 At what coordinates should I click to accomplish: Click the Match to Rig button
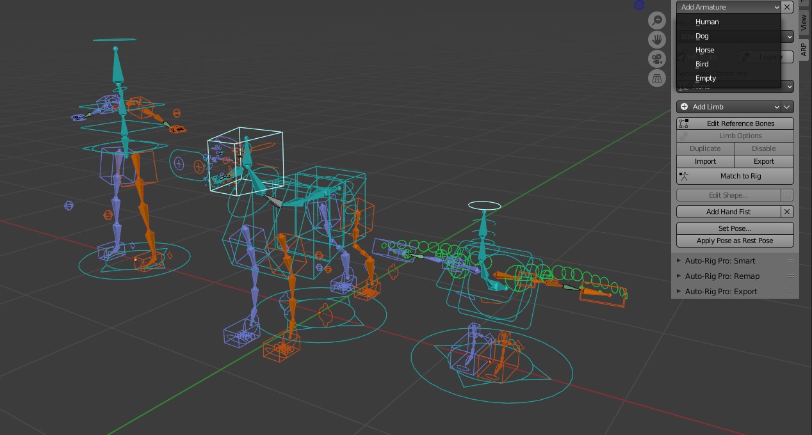click(735, 176)
